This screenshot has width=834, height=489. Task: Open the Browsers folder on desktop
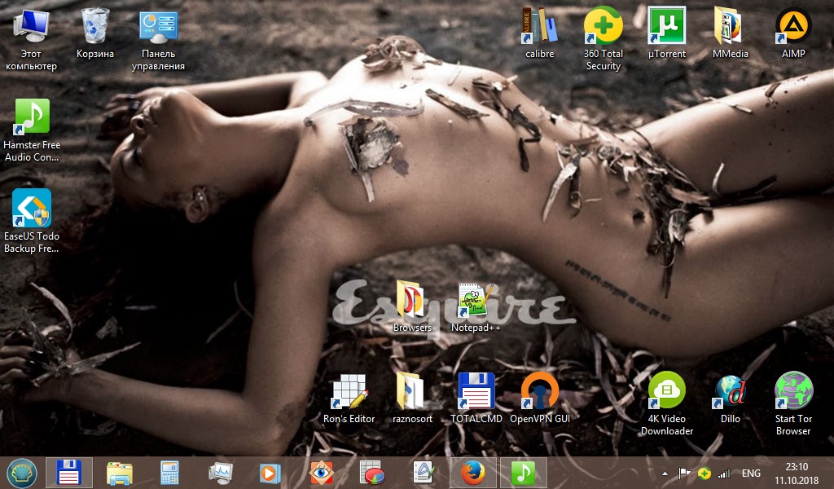[x=412, y=306]
